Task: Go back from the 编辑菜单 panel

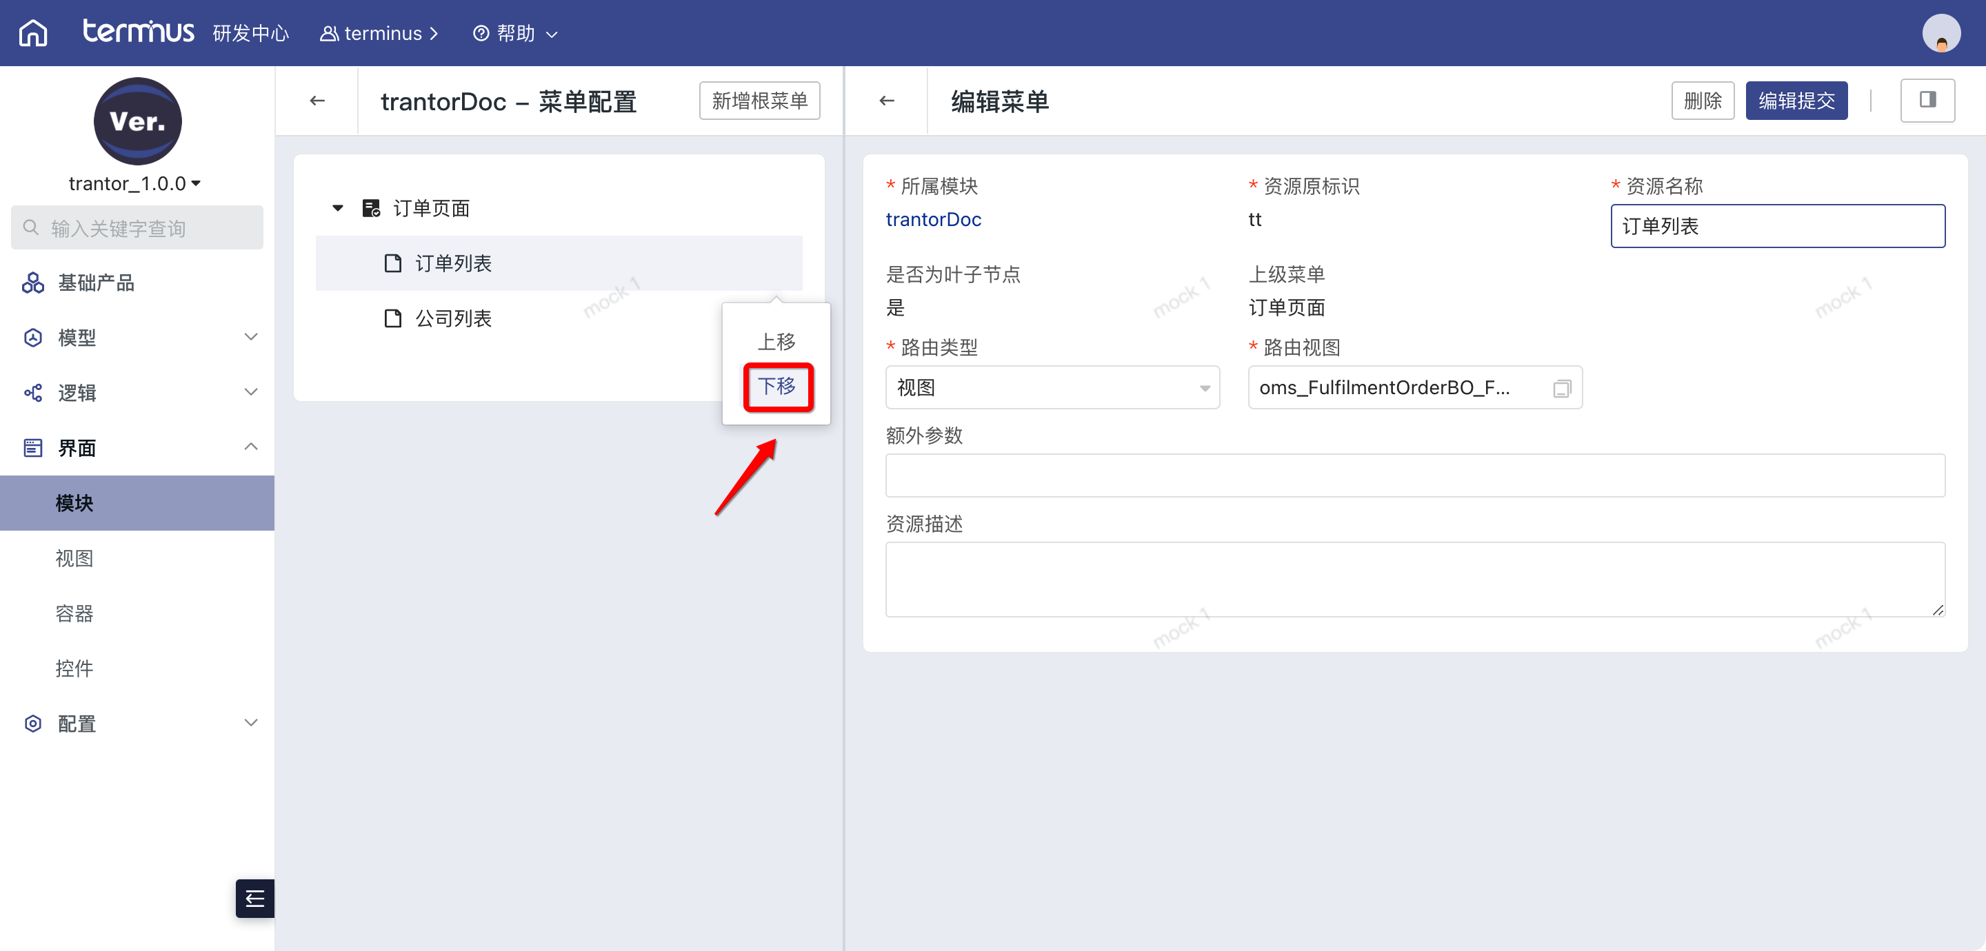Action: click(887, 101)
